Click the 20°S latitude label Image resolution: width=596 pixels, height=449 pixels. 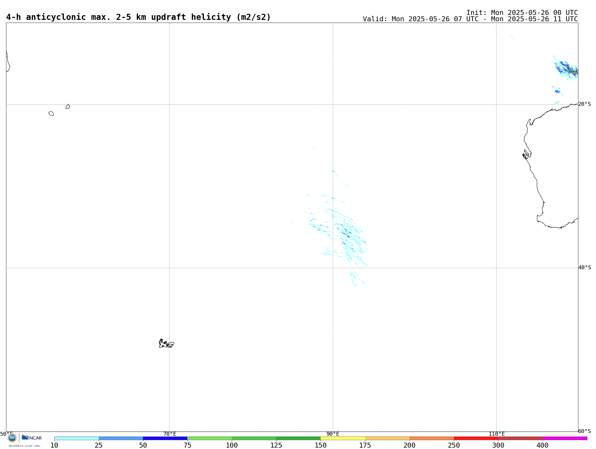point(585,104)
